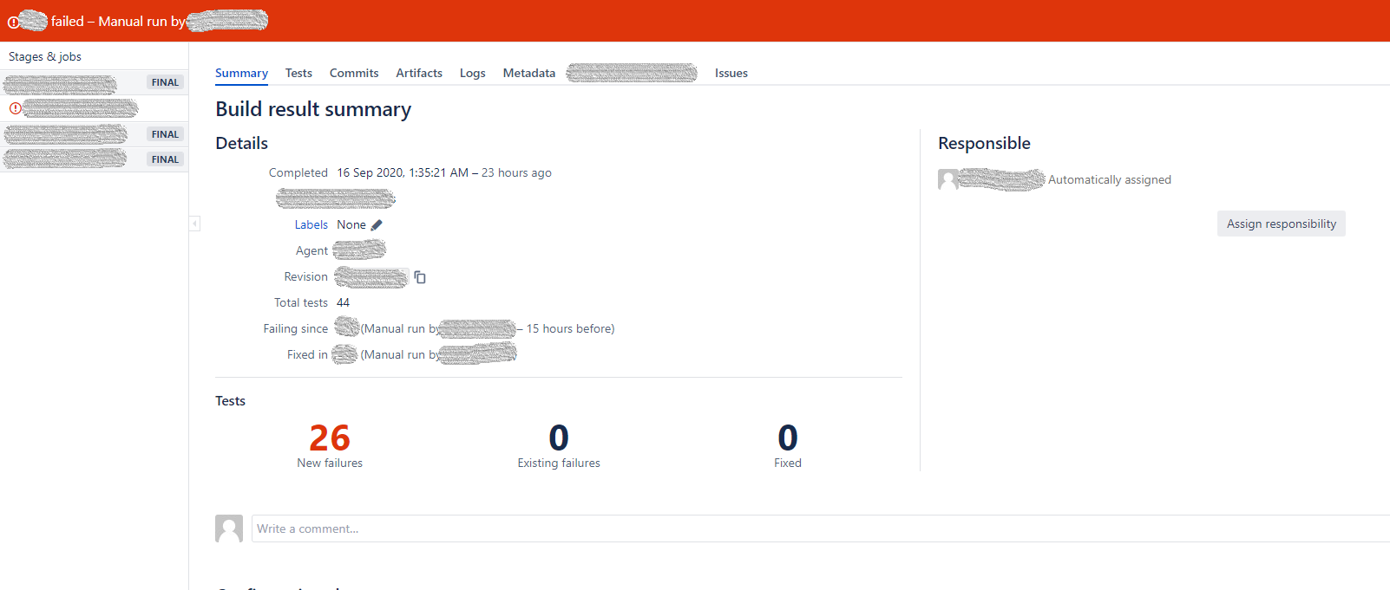Go to the Artifacts tab
Image resolution: width=1390 pixels, height=590 pixels.
(419, 74)
